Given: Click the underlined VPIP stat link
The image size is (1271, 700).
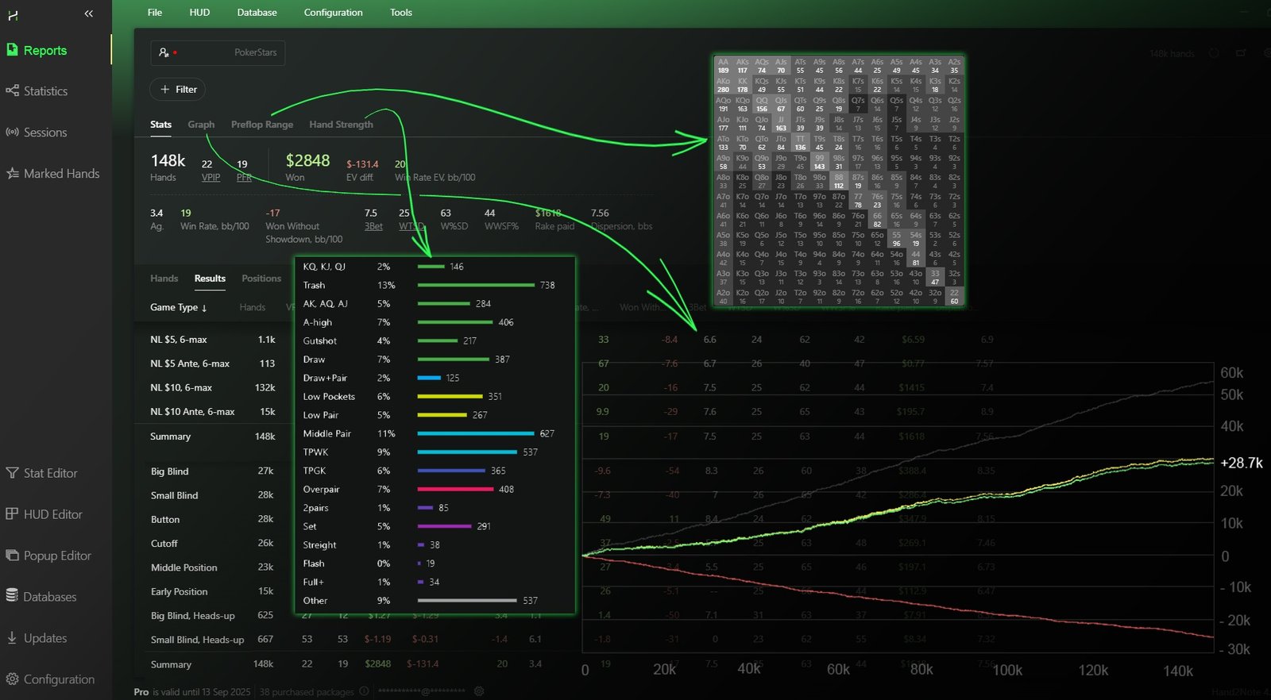Looking at the screenshot, I should click(211, 178).
